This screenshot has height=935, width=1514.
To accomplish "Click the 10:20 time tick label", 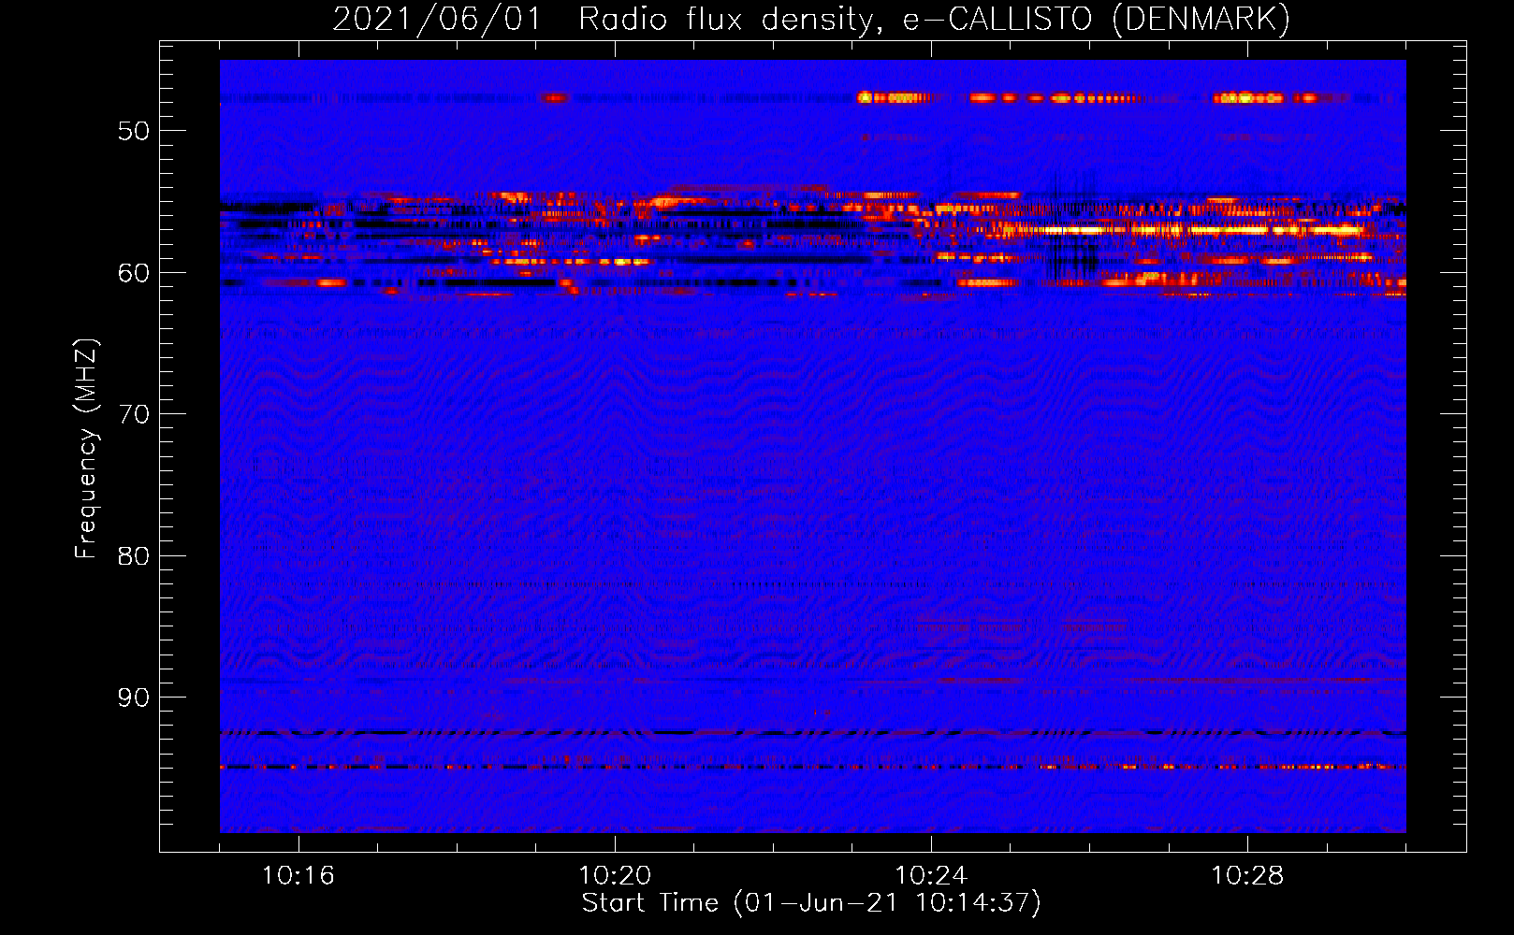I will click(615, 876).
